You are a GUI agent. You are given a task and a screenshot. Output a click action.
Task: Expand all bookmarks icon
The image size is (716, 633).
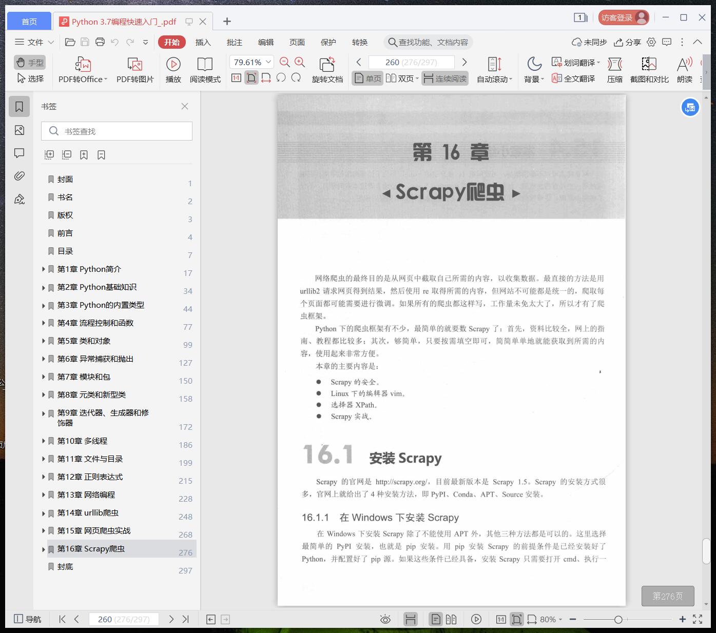coord(49,154)
